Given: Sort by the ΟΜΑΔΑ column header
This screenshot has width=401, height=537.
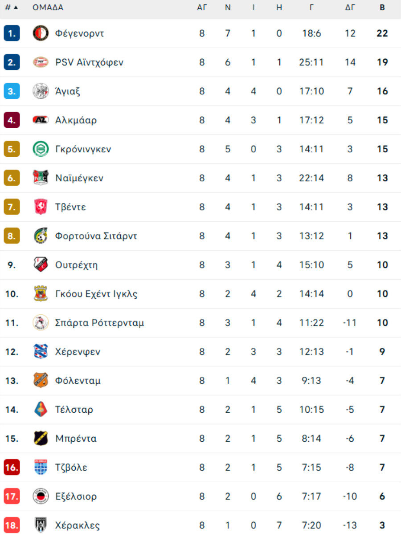Looking at the screenshot, I should 48,8.
